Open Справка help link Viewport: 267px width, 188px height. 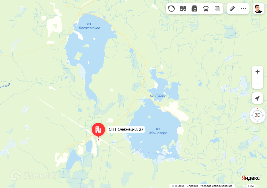tap(192, 186)
